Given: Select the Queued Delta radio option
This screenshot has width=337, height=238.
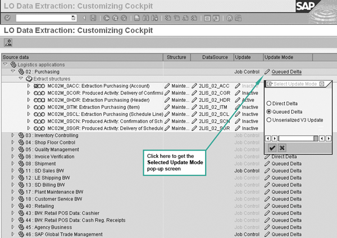Looking at the screenshot, I should (269, 111).
